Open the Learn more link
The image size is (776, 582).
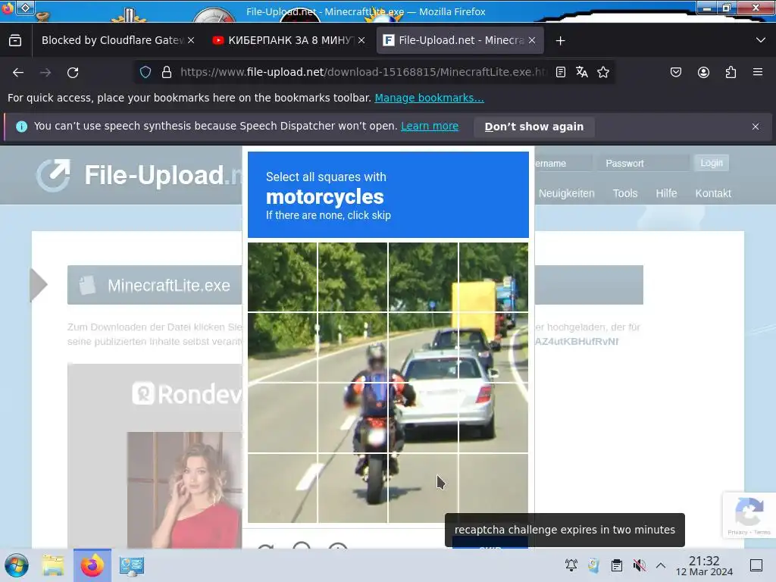click(430, 127)
